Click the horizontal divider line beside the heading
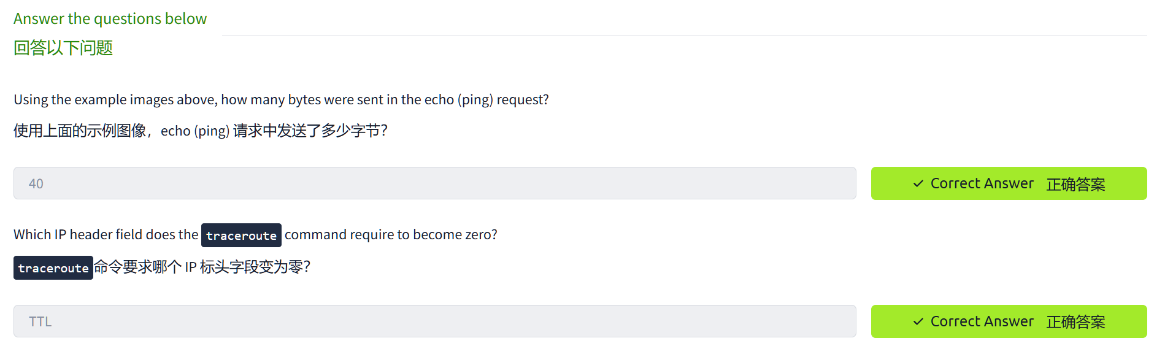The width and height of the screenshot is (1165, 357). click(684, 36)
